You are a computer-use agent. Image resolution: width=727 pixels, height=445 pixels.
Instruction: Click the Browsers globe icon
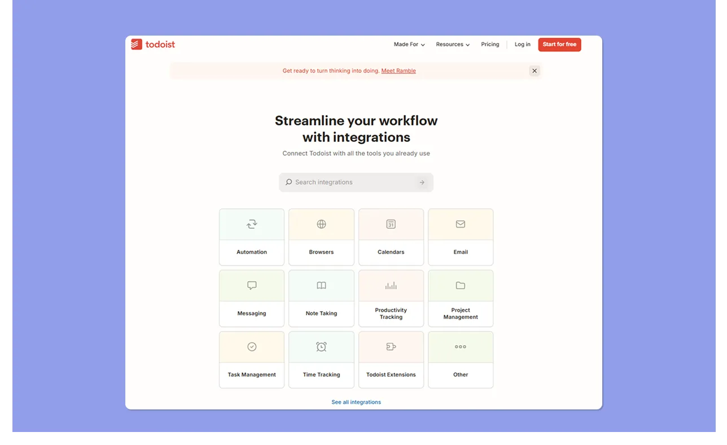click(x=321, y=224)
